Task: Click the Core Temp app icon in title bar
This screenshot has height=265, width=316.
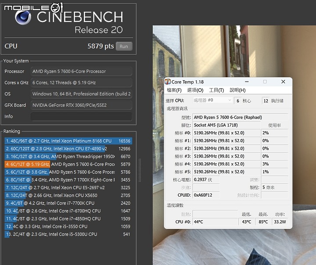Action: [x=168, y=82]
